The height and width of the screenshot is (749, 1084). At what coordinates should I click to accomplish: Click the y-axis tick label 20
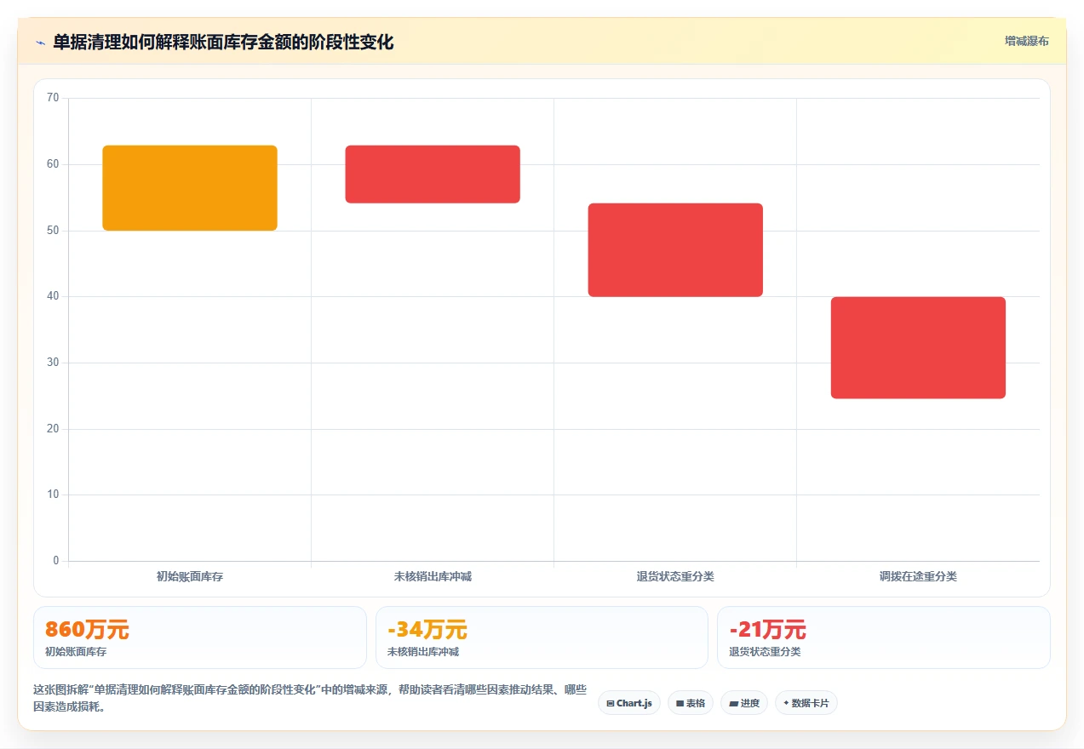coord(53,429)
